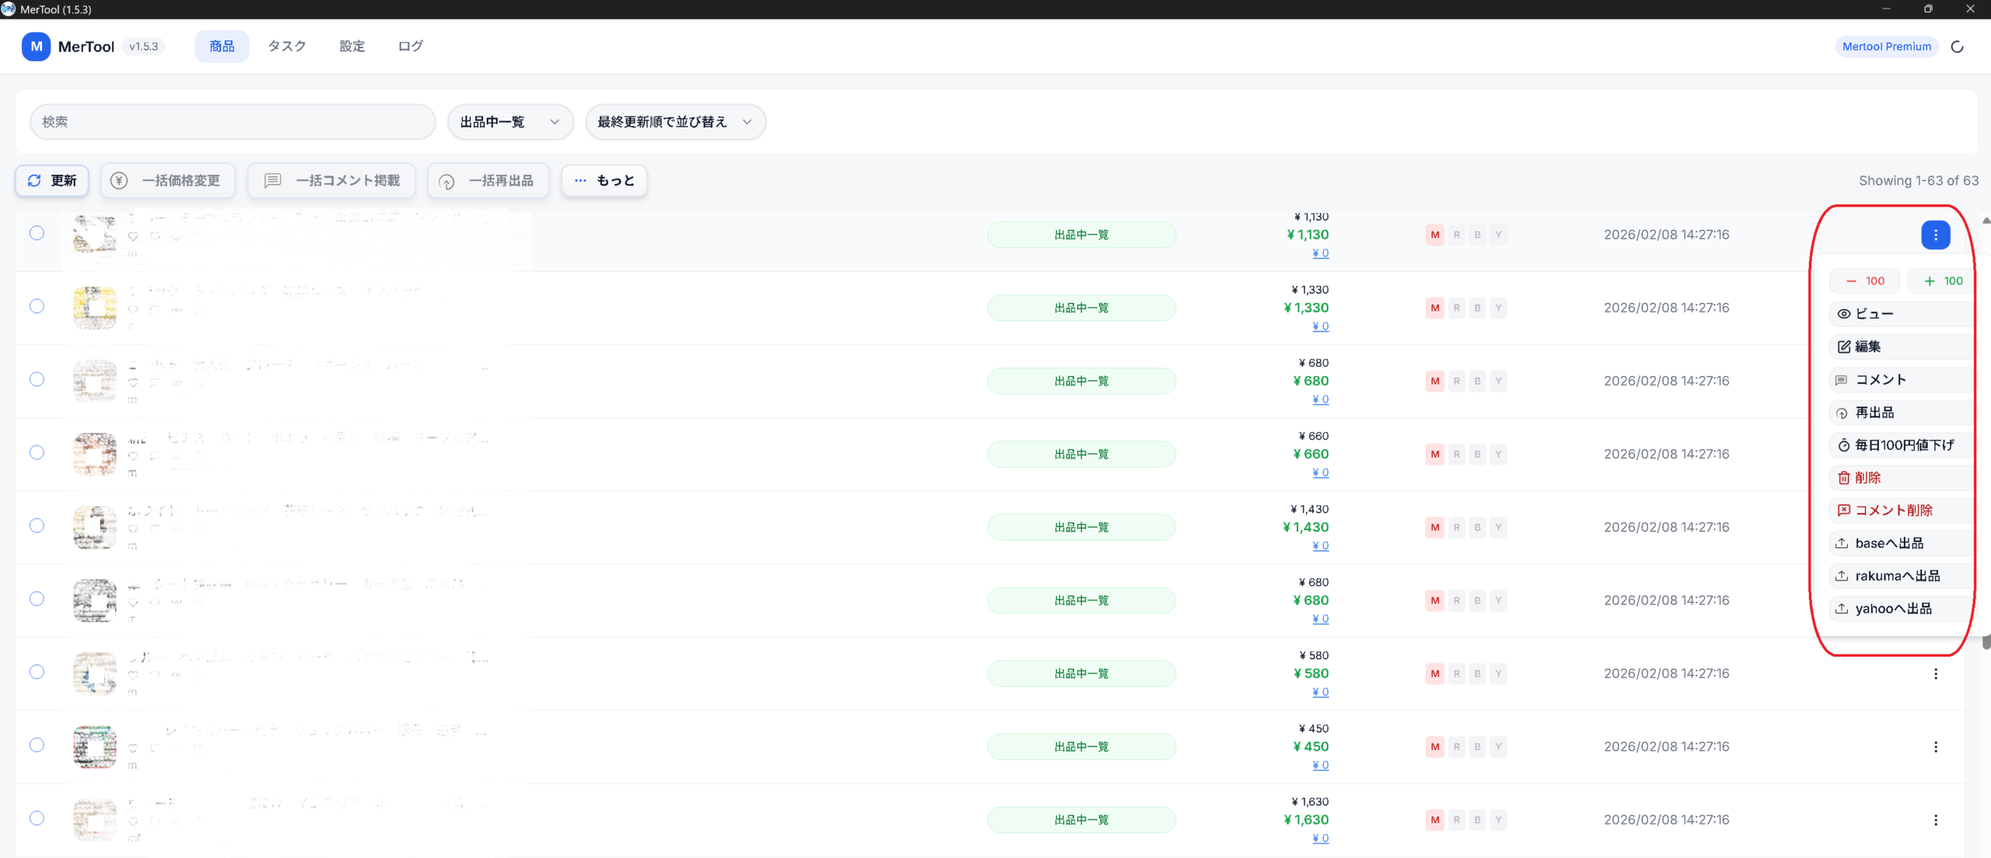Tick the circle checkbox on the ¥1,630 row

(37, 818)
